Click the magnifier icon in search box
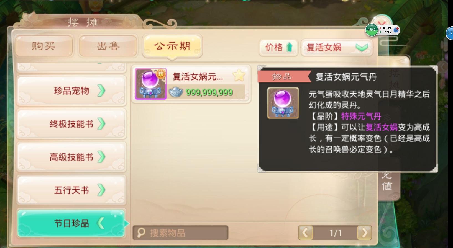Screen dimensions: 453x248 click(x=141, y=232)
